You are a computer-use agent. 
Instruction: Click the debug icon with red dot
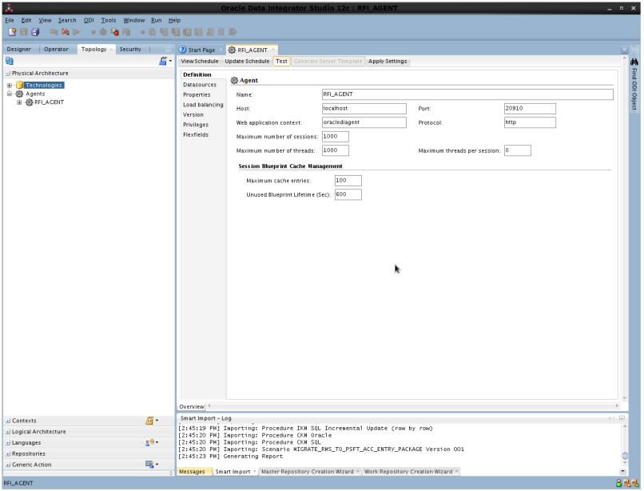pos(114,32)
